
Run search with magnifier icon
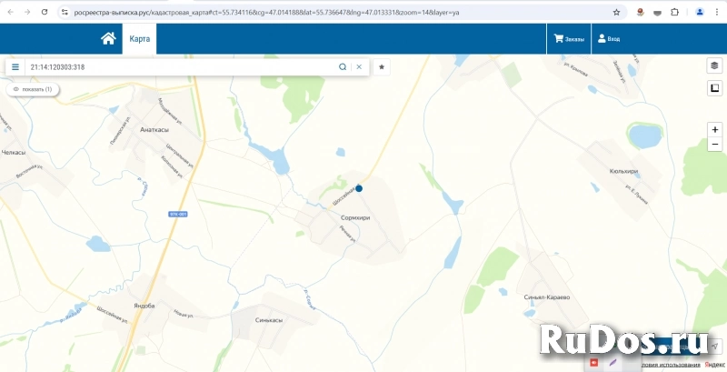tap(343, 67)
